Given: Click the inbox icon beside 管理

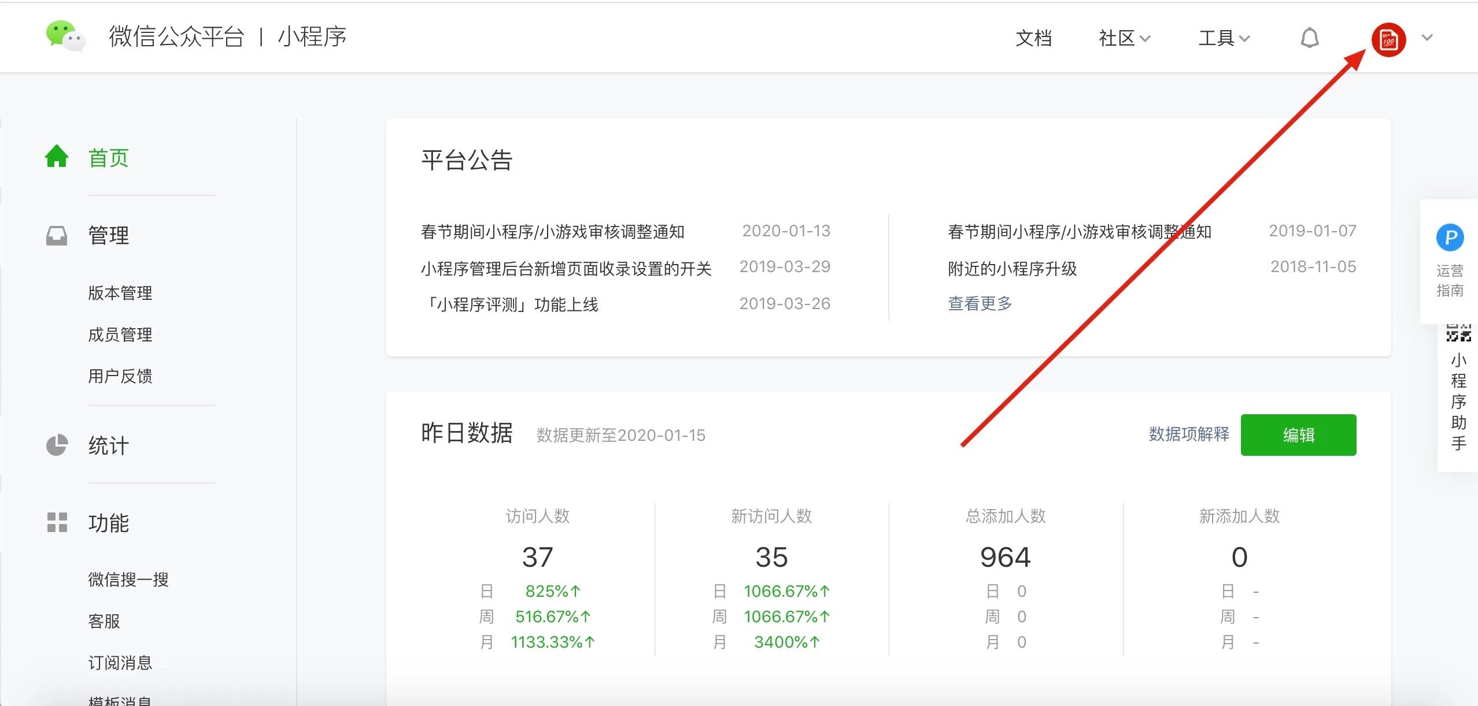Looking at the screenshot, I should pyautogui.click(x=57, y=235).
